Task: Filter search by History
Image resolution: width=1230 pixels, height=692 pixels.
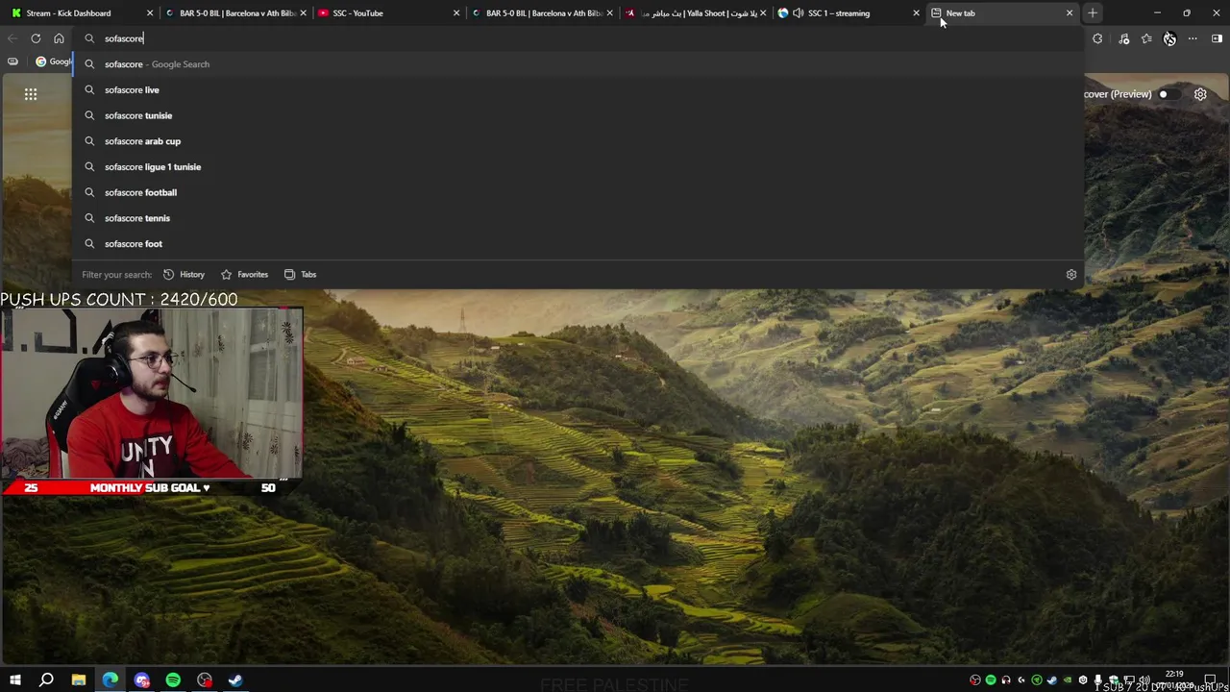Action: [x=184, y=275]
